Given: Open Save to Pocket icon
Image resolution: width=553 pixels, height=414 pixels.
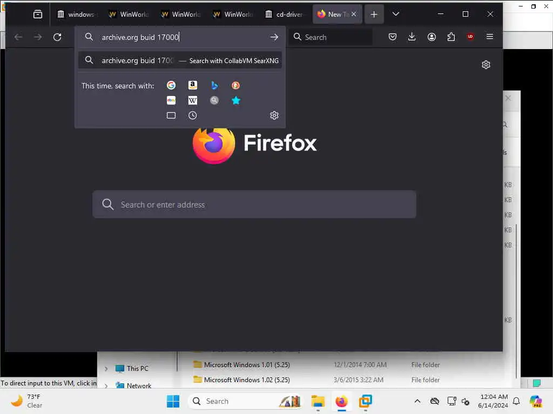Looking at the screenshot, I should (393, 37).
